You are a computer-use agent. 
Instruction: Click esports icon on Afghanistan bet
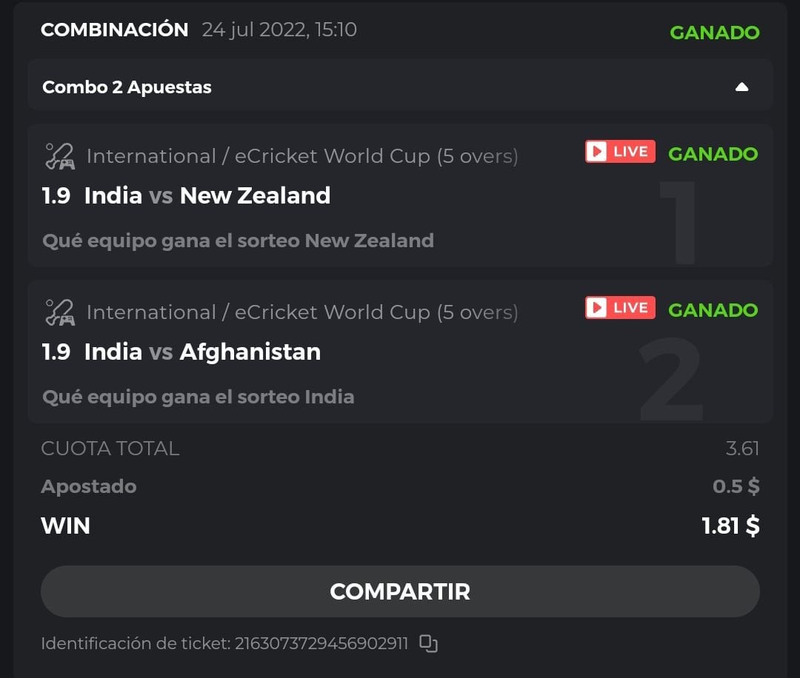[x=59, y=312]
